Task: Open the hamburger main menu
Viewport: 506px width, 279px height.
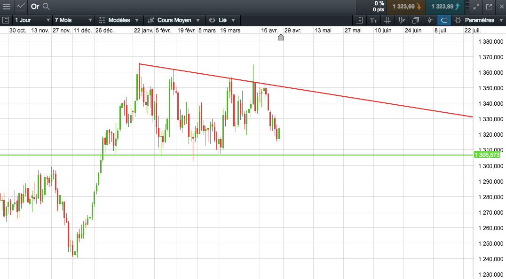Action: pyautogui.click(x=7, y=7)
